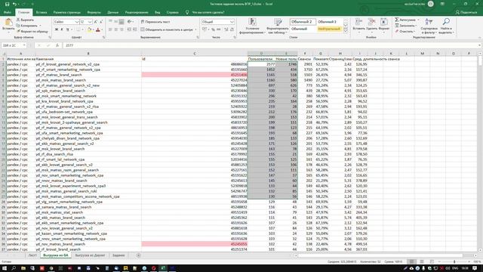483x272 pixels.
Task: Save the workbook with the floppy icon
Action: pos(7,4)
